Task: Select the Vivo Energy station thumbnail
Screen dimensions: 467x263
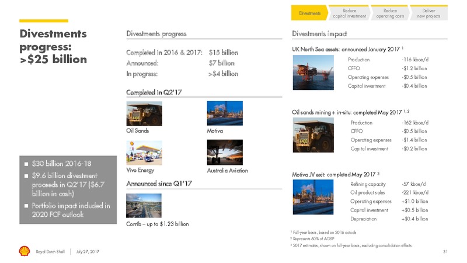Action: (144, 153)
